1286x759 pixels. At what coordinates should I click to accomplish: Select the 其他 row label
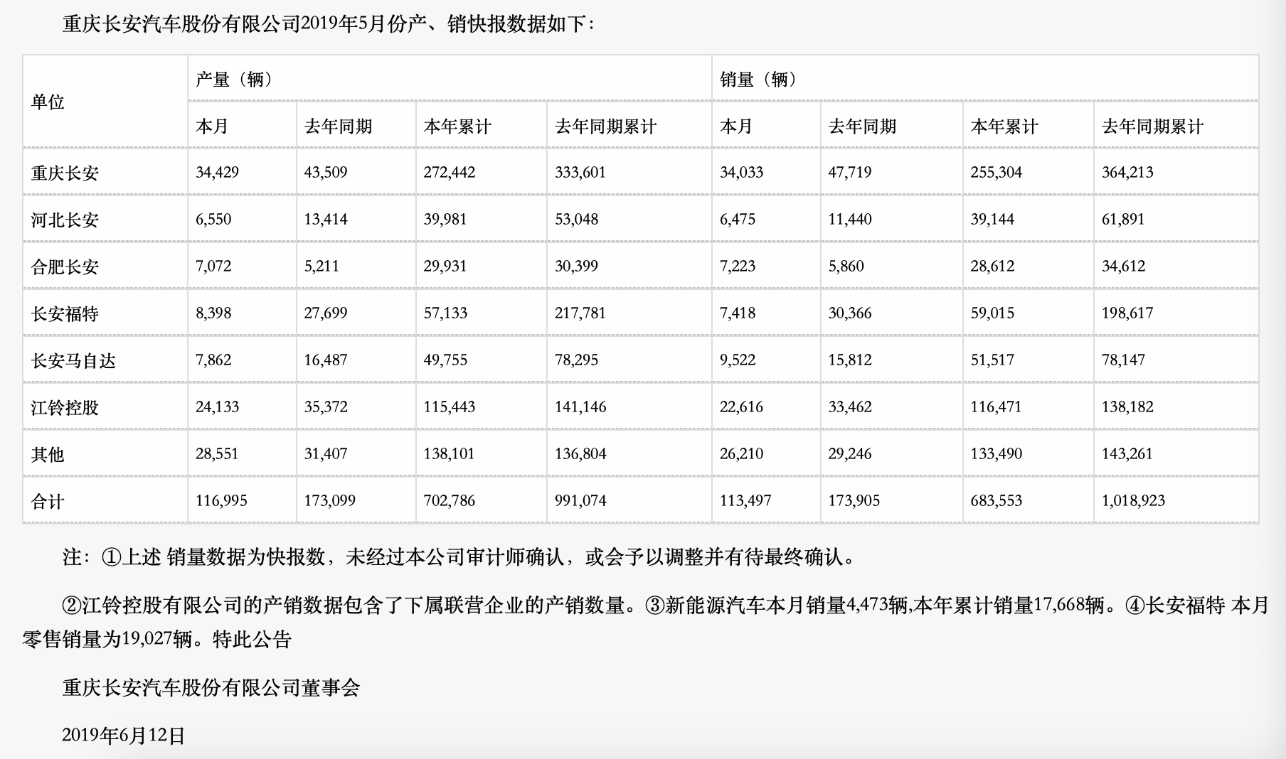48,454
